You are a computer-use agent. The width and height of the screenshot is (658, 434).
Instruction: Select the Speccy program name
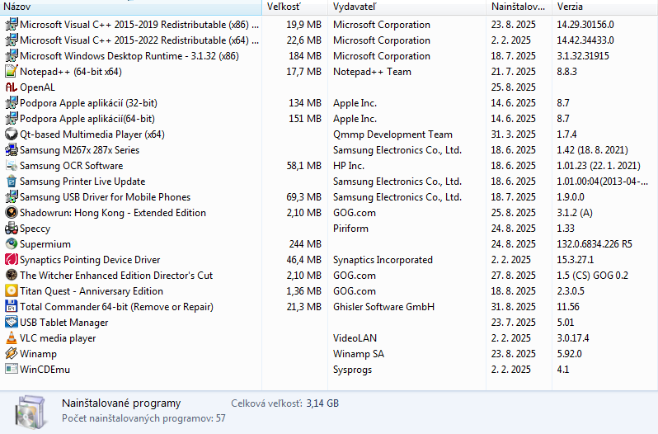point(35,229)
